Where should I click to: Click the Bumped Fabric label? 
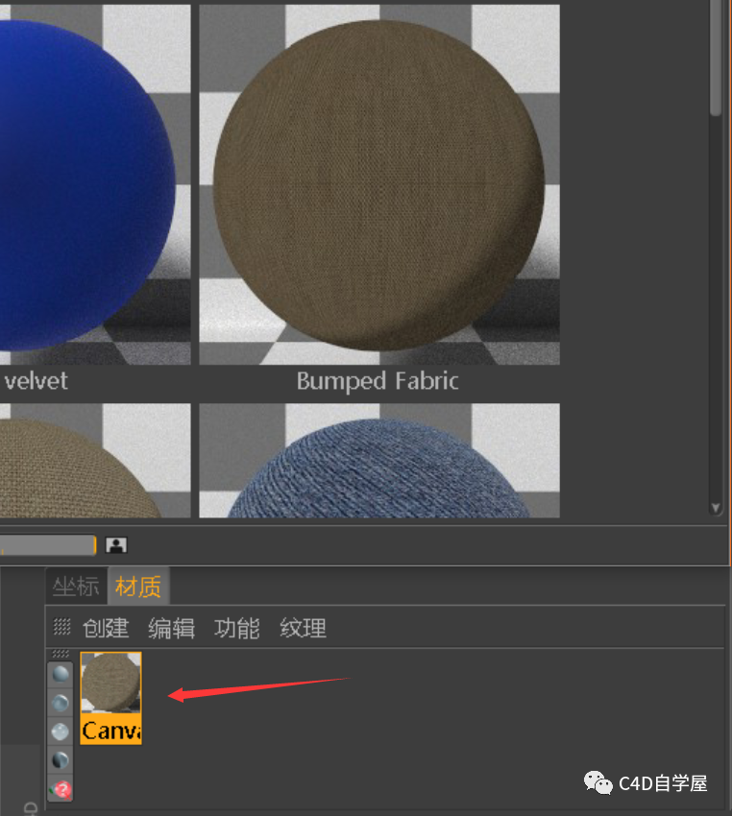(x=378, y=381)
